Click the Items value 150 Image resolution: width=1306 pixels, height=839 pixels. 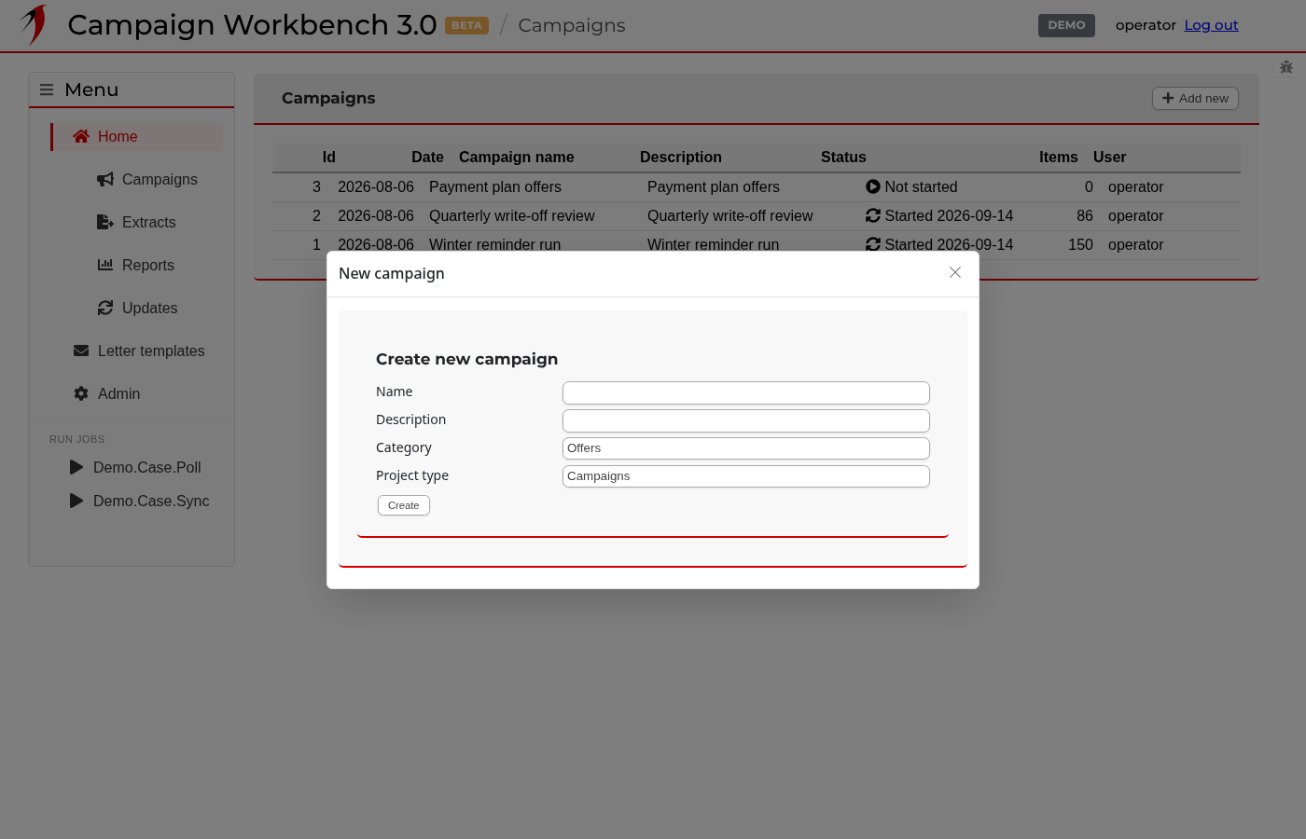tap(1080, 244)
